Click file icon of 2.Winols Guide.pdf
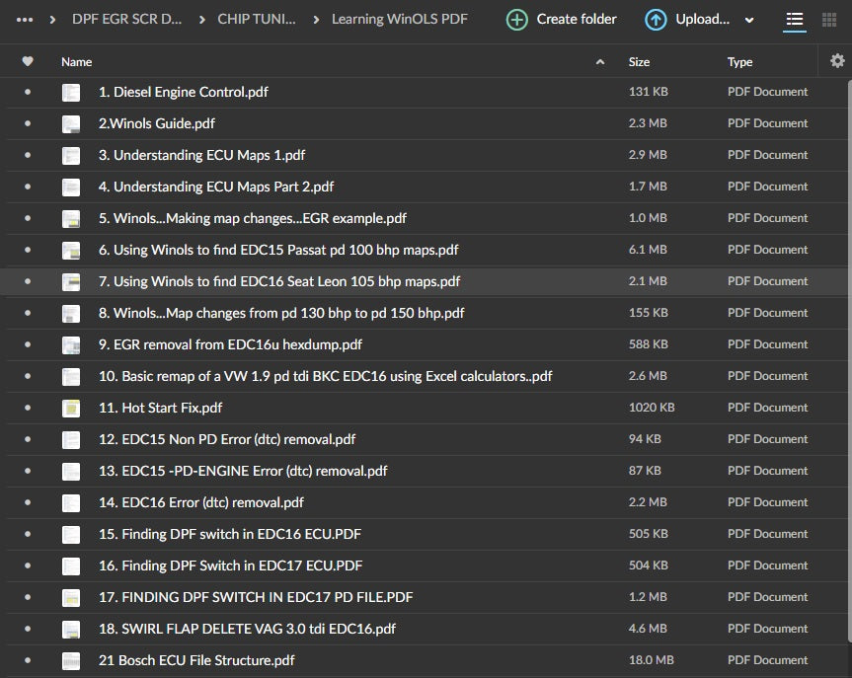 [71, 123]
